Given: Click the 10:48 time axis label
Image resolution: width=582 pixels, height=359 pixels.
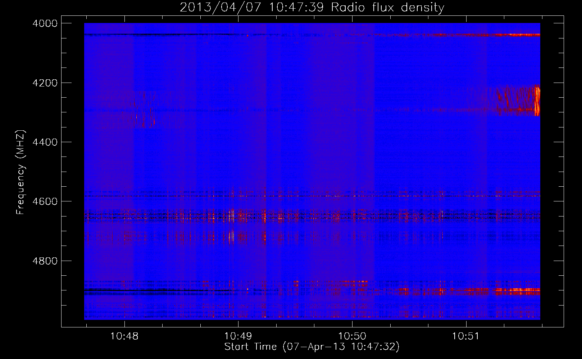Looking at the screenshot, I should click(x=124, y=336).
